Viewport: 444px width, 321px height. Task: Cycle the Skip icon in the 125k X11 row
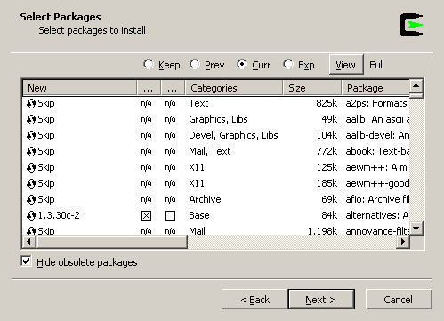pos(31,167)
